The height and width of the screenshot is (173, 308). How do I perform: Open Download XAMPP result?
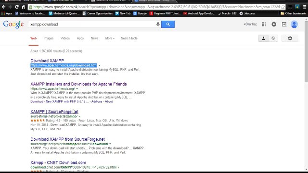click(47, 61)
